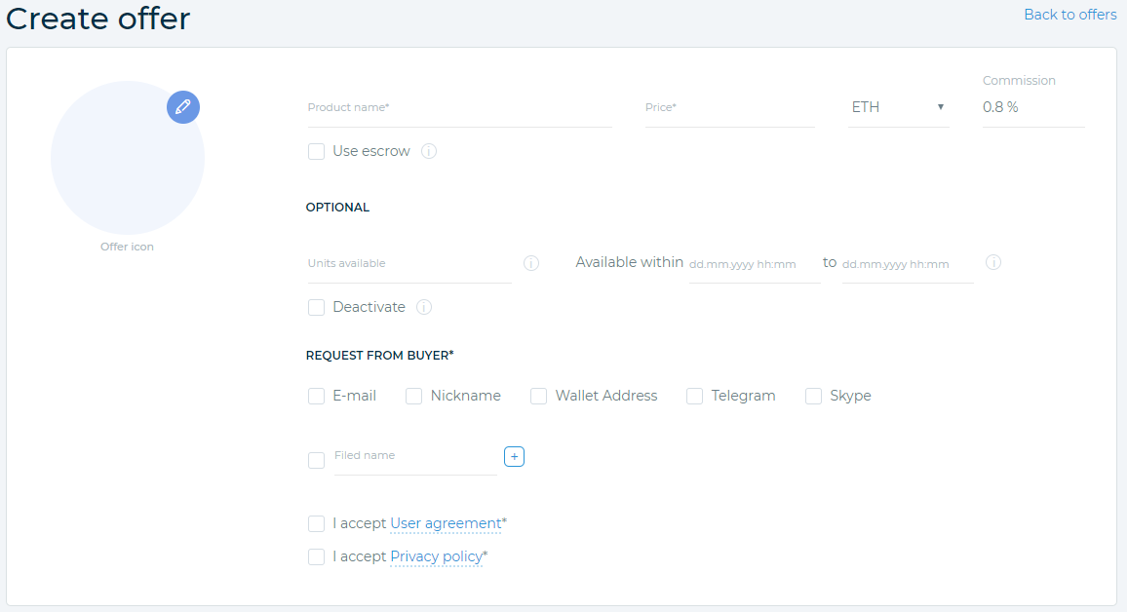Image resolution: width=1128 pixels, height=612 pixels.
Task: Check the E-mail request from buyer
Action: click(316, 396)
